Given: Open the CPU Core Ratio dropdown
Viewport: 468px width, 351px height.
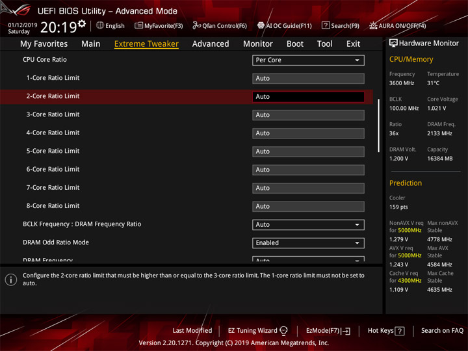Looking at the screenshot, I should point(308,60).
